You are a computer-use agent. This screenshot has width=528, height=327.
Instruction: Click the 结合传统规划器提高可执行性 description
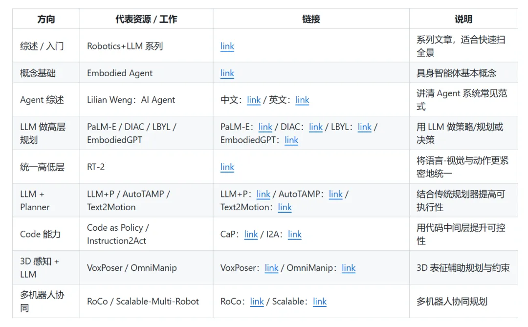coord(463,201)
